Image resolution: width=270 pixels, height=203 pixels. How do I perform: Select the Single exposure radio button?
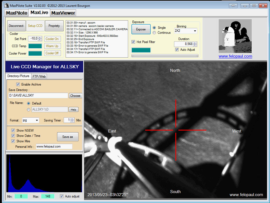pos(154,28)
